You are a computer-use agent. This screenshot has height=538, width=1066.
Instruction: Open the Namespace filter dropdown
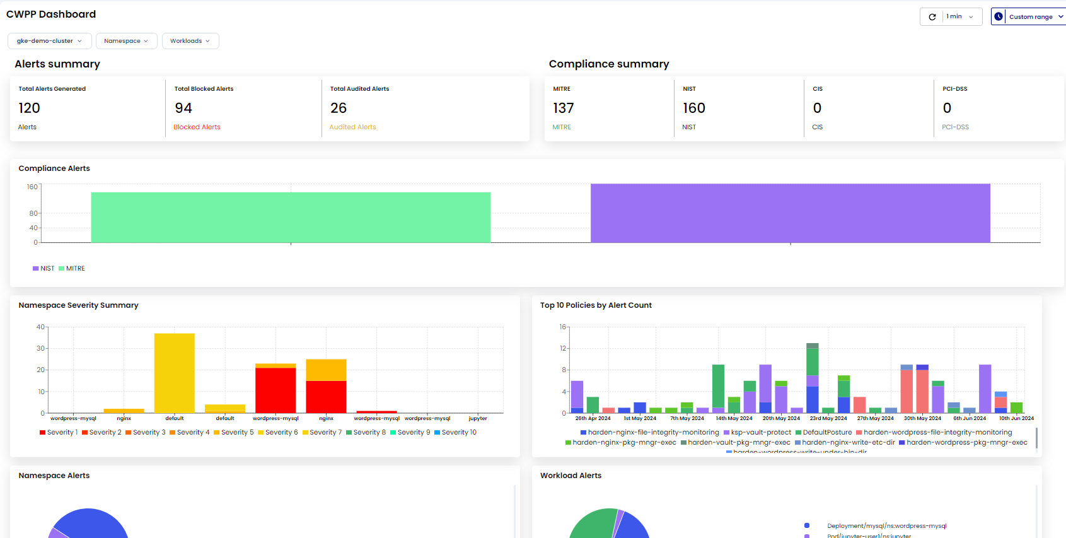point(126,41)
